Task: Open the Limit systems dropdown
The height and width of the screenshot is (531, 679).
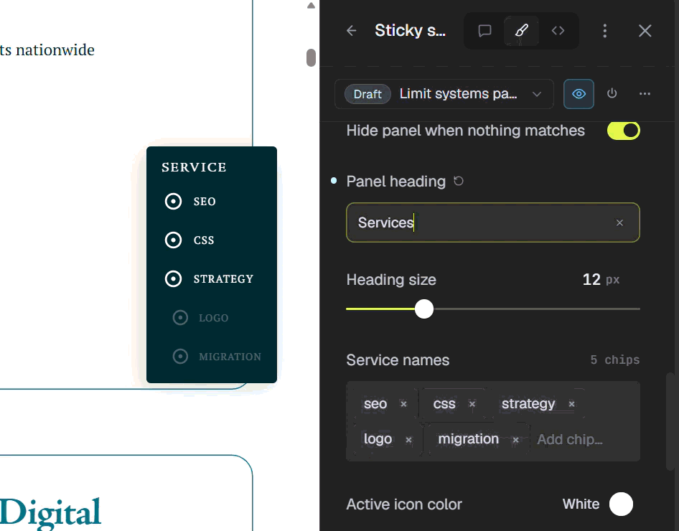Action: 444,94
